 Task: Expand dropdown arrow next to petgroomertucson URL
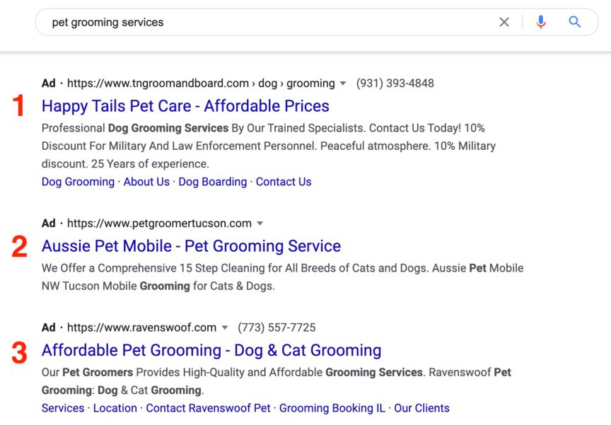[260, 223]
